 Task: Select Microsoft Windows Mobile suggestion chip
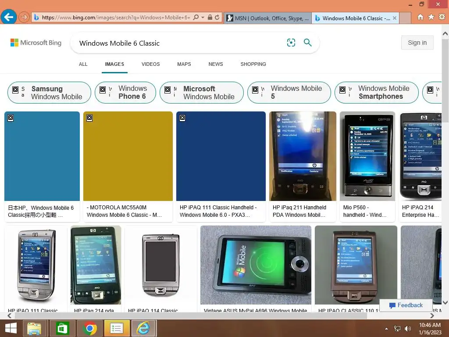(202, 93)
